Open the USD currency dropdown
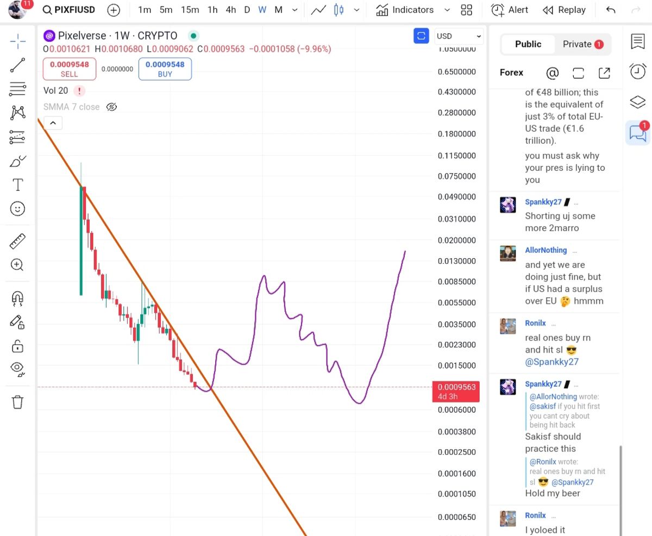Viewport: 652px width, 536px height. coord(459,36)
